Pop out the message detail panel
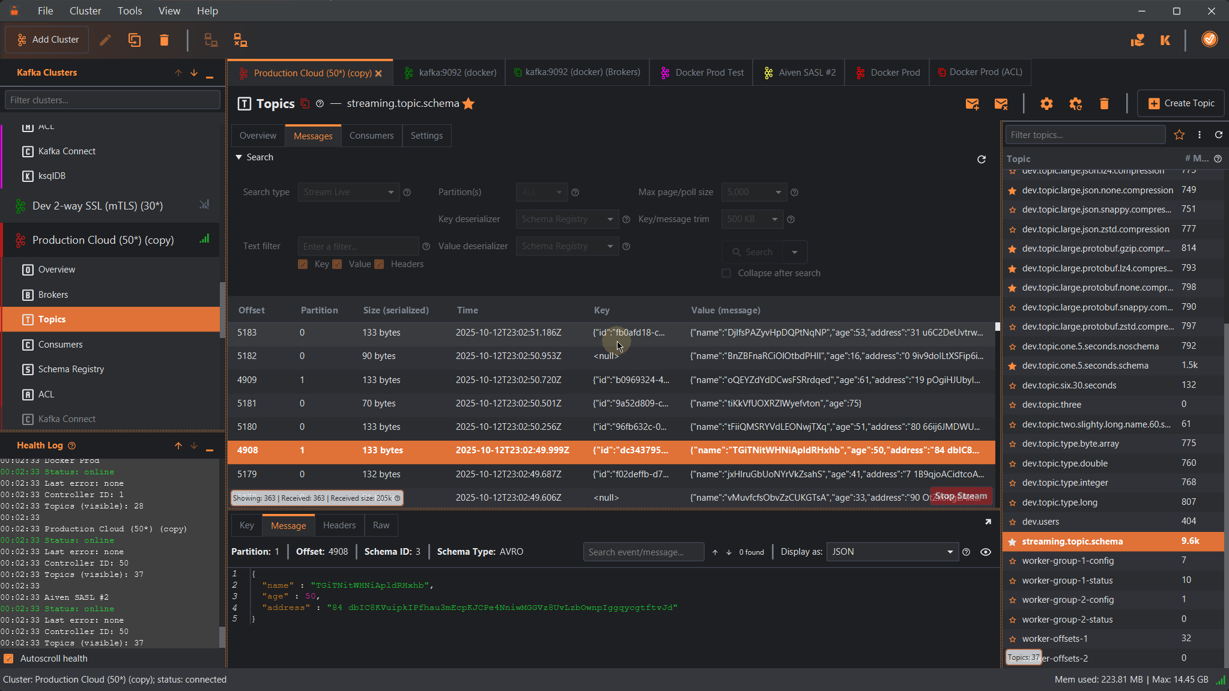 [x=988, y=522]
